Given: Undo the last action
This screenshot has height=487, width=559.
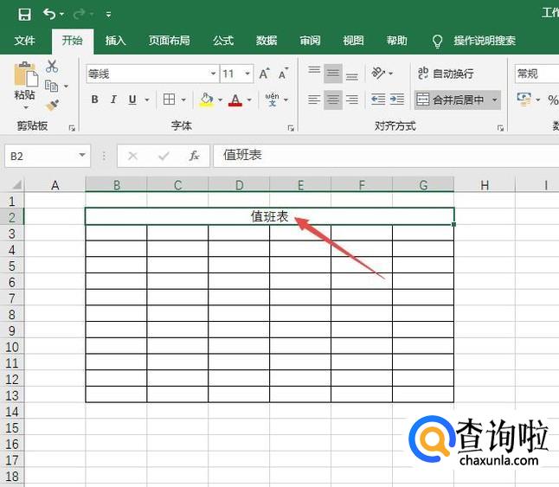Looking at the screenshot, I should click(x=49, y=14).
